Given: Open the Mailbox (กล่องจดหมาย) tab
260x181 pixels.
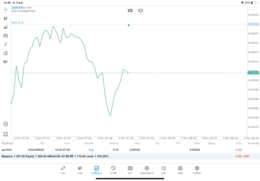Looking at the screenshot, I should (147, 170).
